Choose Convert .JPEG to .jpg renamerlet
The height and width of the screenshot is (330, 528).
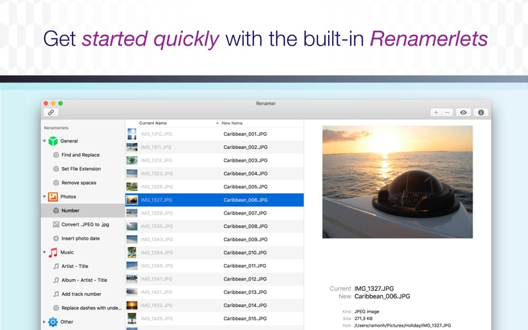pos(84,224)
